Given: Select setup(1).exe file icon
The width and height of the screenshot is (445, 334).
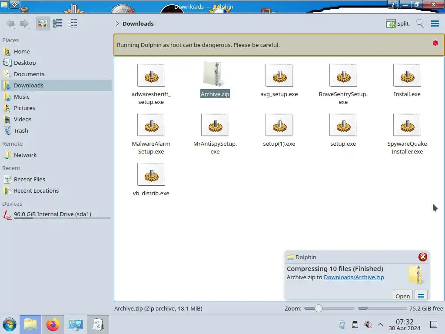Looking at the screenshot, I should (279, 125).
